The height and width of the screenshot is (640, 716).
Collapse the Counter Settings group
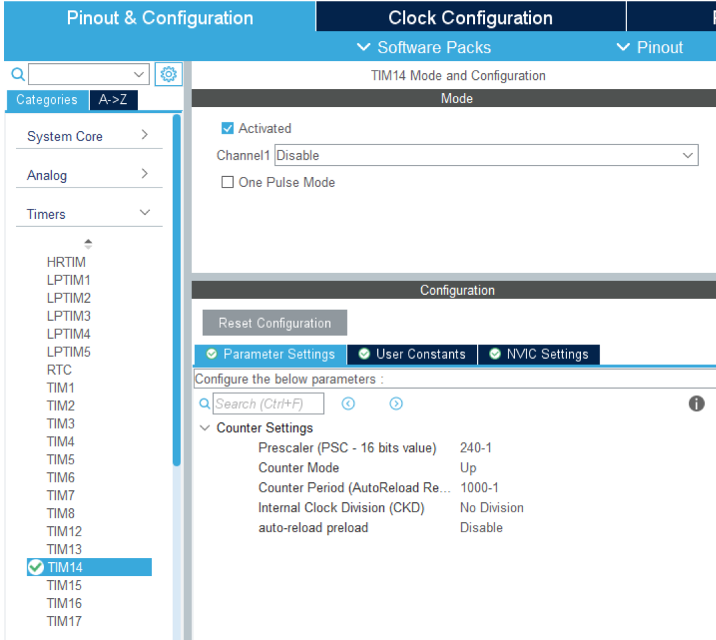tap(205, 428)
